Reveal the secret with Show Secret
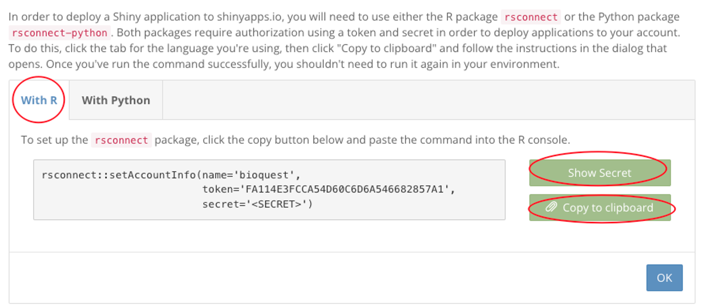The image size is (705, 307). tap(600, 173)
